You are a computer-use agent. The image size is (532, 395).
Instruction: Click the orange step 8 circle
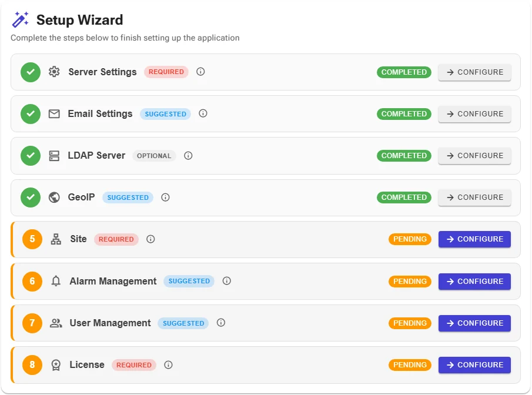pos(32,365)
